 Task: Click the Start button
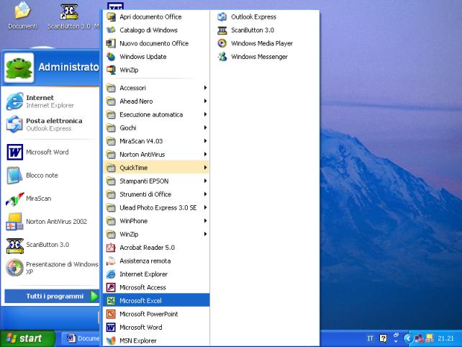tap(27, 338)
